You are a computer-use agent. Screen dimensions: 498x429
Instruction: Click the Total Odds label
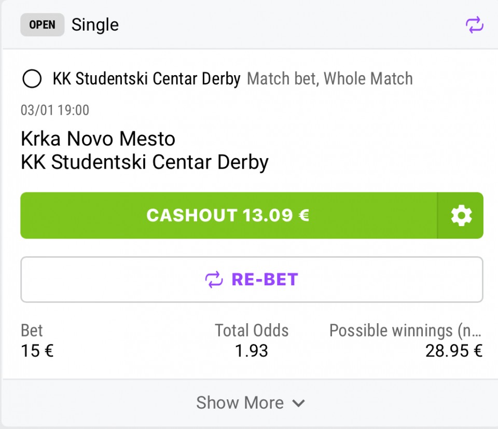(252, 330)
